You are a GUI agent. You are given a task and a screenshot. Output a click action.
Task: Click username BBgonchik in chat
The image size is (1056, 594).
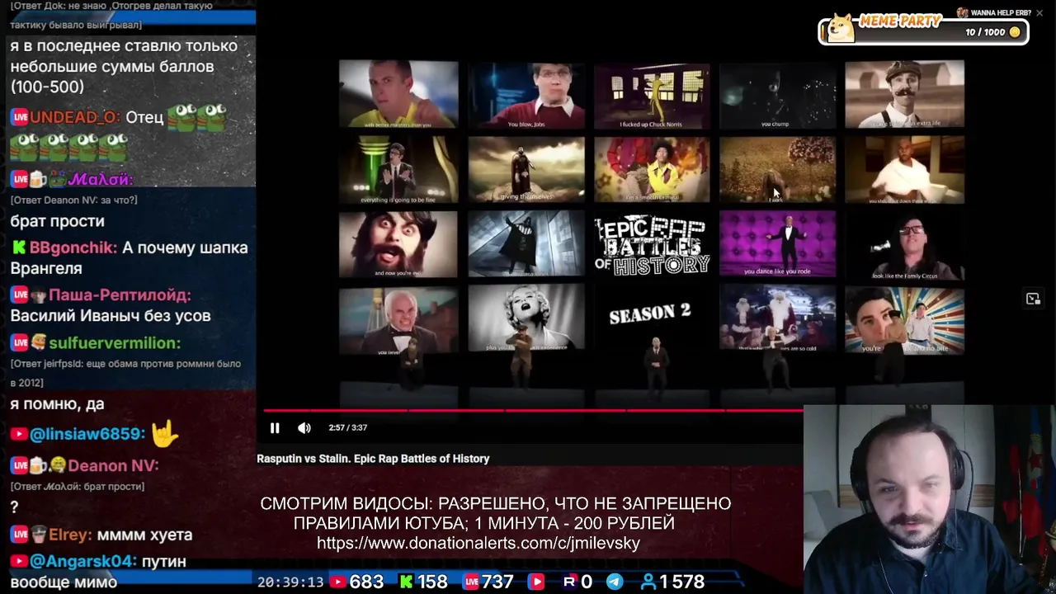click(73, 247)
